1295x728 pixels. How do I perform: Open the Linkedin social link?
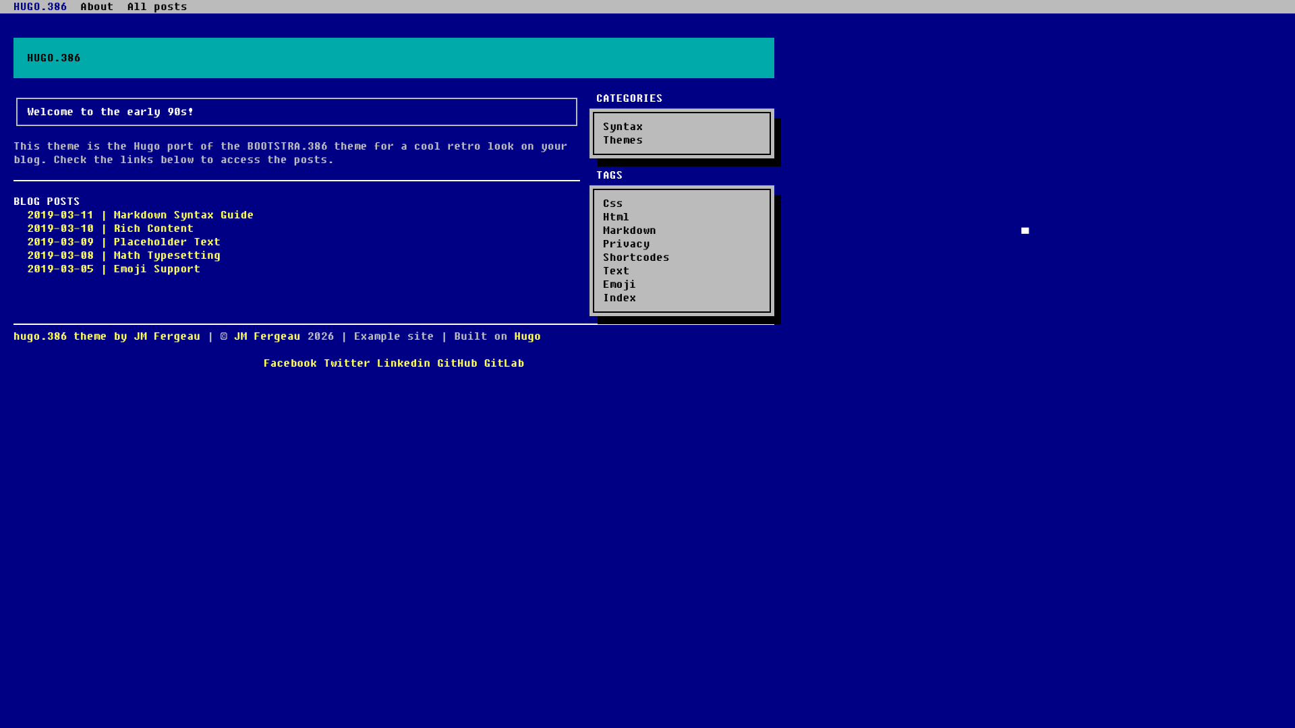[403, 363]
